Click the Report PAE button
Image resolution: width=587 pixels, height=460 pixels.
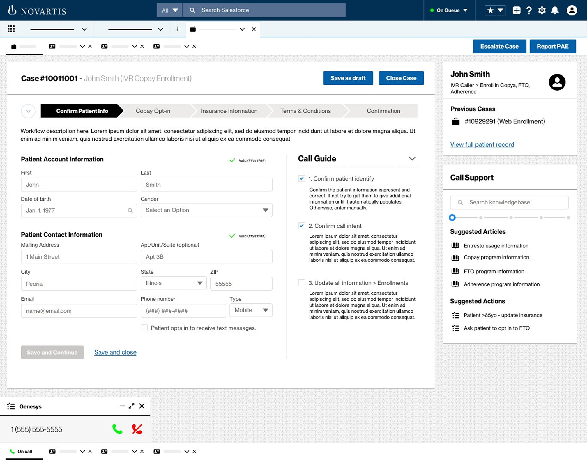point(552,46)
